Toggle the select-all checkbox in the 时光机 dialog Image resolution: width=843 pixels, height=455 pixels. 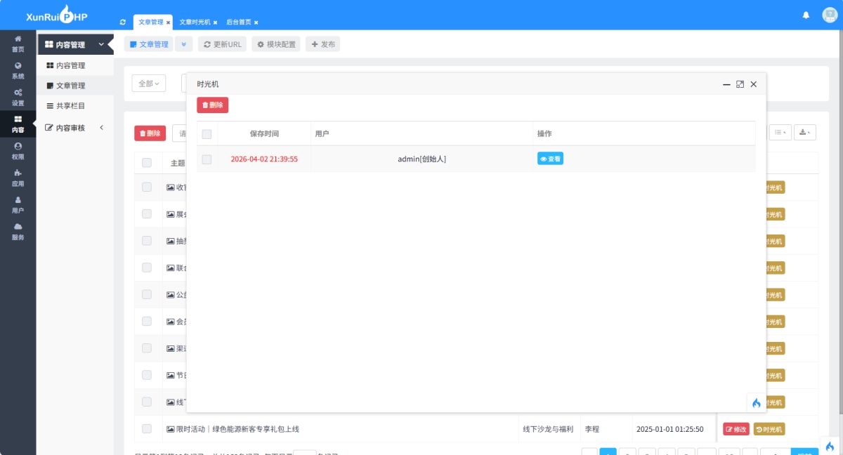(x=207, y=133)
